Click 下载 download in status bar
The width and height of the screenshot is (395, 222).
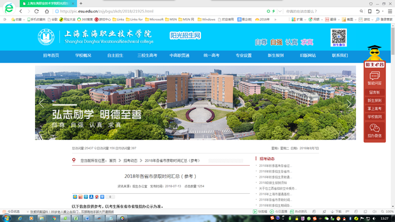336,212
